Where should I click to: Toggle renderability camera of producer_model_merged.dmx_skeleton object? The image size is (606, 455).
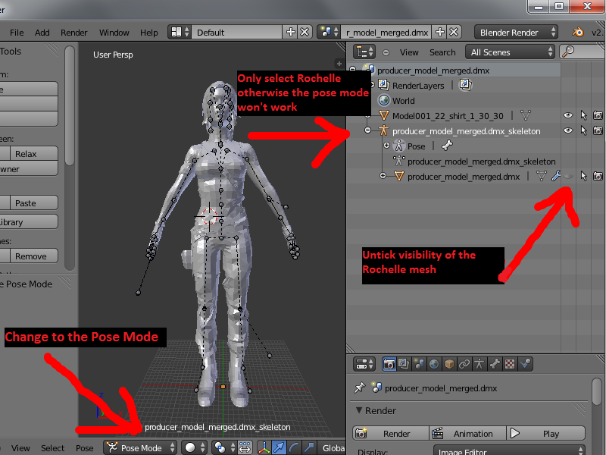tap(598, 130)
